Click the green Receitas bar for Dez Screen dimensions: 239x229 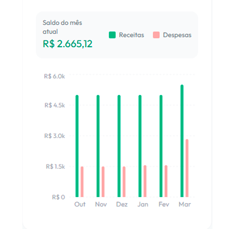[x=119, y=146]
